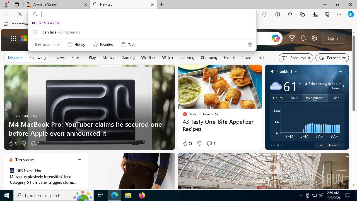Open comments on the Appetizer Recipes article
357x201 pixels.
[211, 143]
